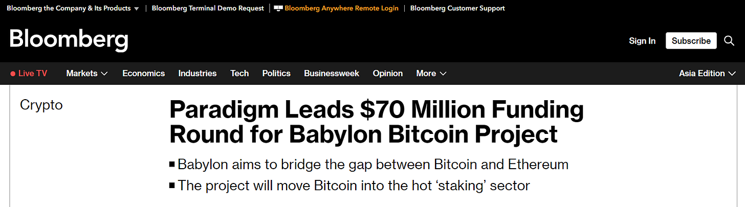This screenshot has width=745, height=207.
Task: Select the Tech menu item
Action: (x=239, y=74)
